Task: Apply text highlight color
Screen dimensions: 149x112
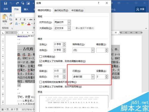Action: 23,24
